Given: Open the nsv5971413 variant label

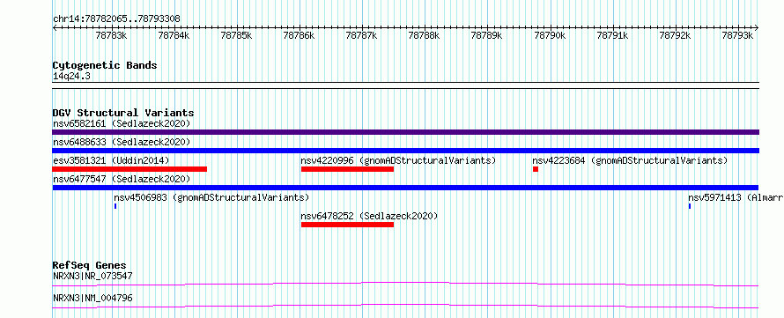Looking at the screenshot, I should 736,197.
